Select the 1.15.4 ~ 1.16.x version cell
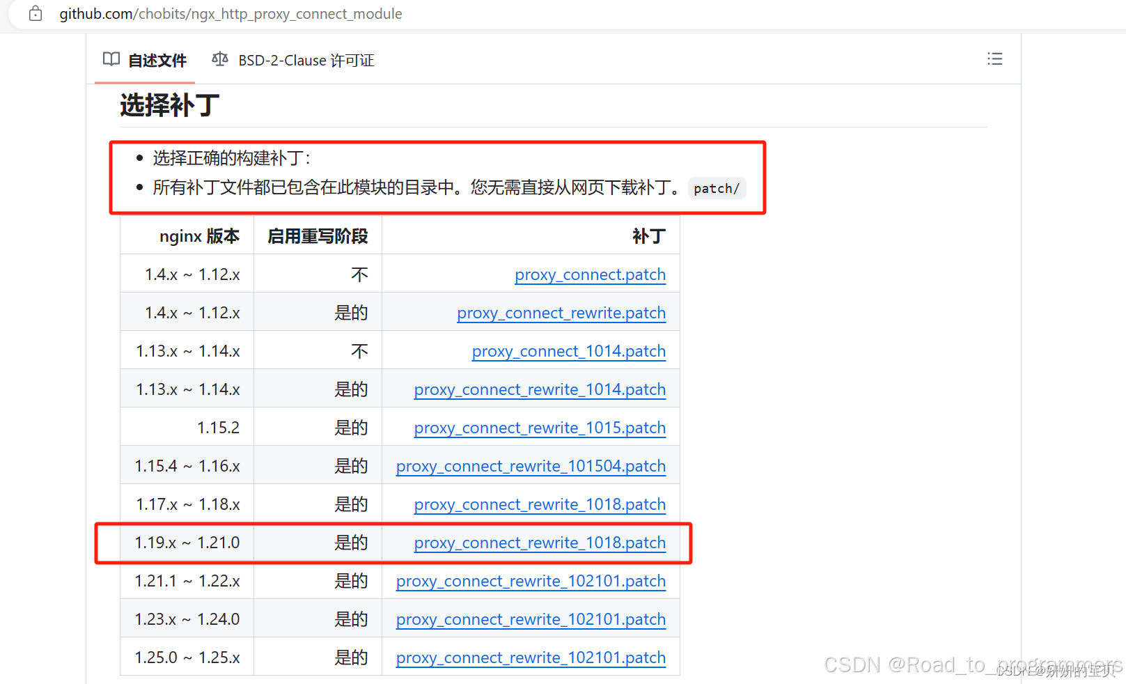This screenshot has width=1126, height=684. point(187,466)
